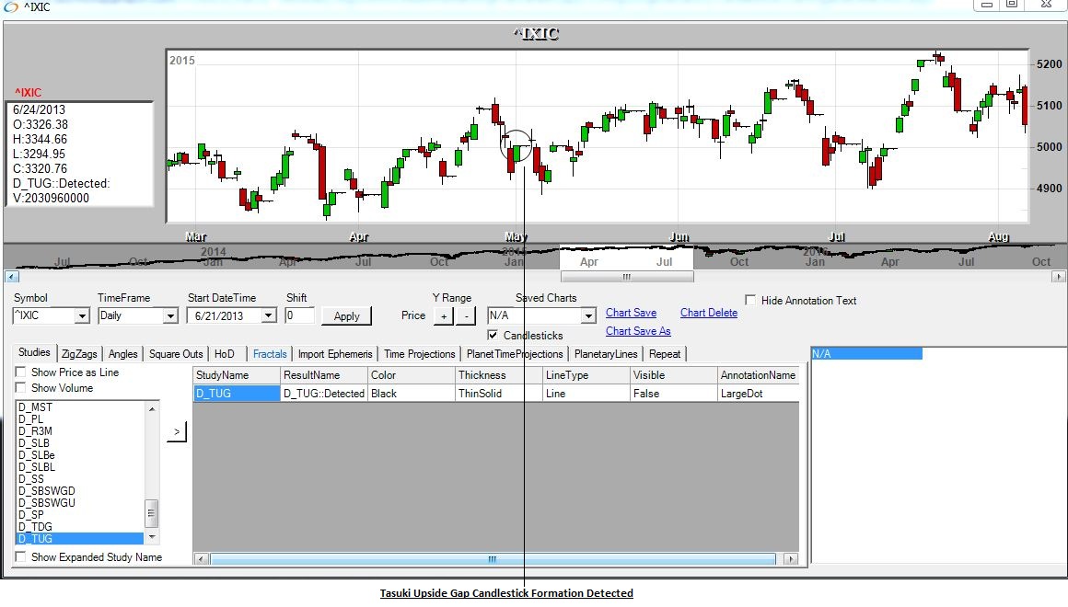The height and width of the screenshot is (607, 1068).
Task: Click the window icon in title bar
Action: click(x=7, y=7)
